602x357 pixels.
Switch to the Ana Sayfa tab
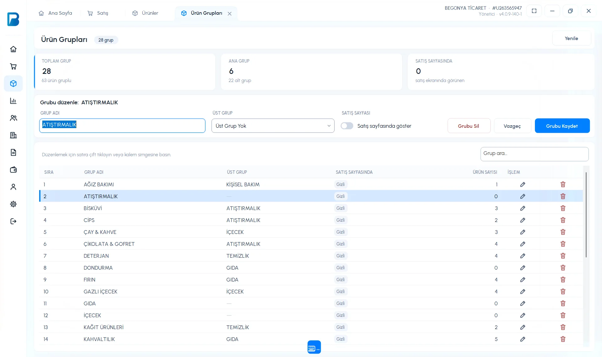[x=55, y=13]
